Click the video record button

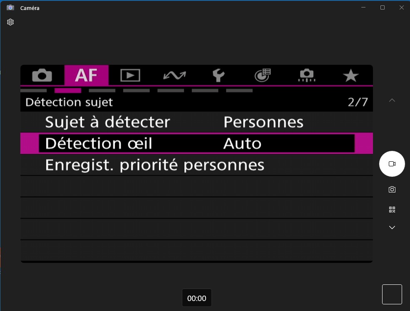(392, 164)
